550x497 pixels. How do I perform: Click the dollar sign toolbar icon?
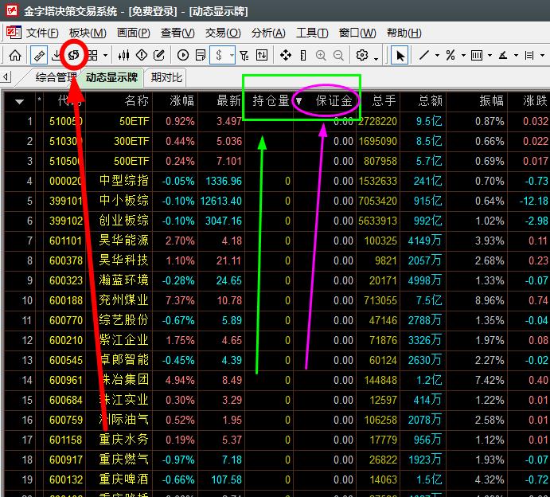click(x=219, y=55)
